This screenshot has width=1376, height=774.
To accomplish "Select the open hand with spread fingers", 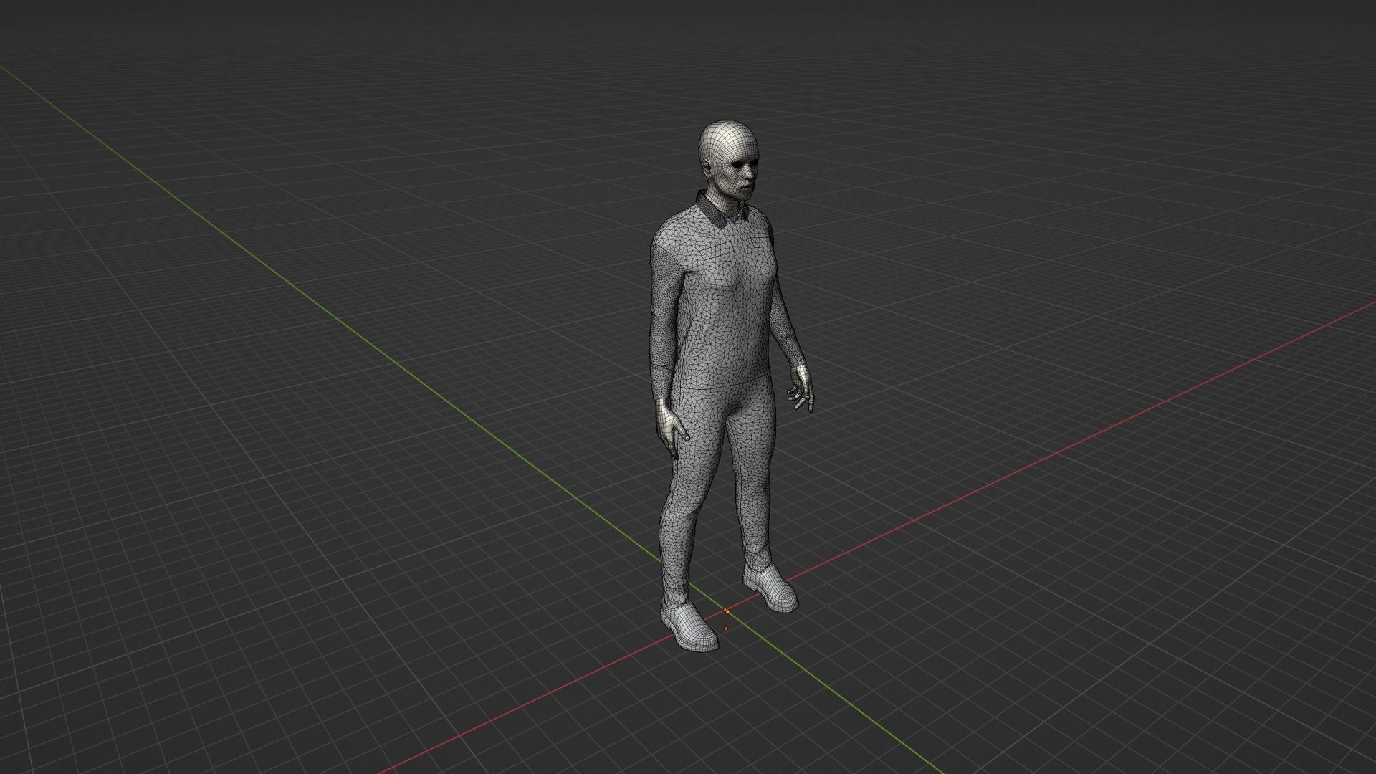I will click(802, 389).
